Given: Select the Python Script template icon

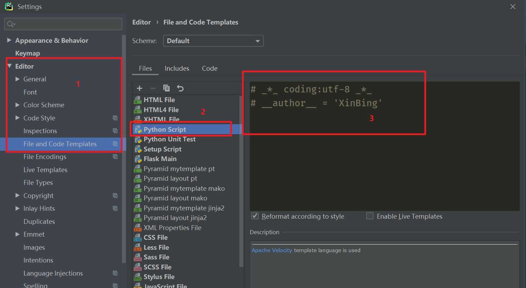Looking at the screenshot, I should 138,130.
